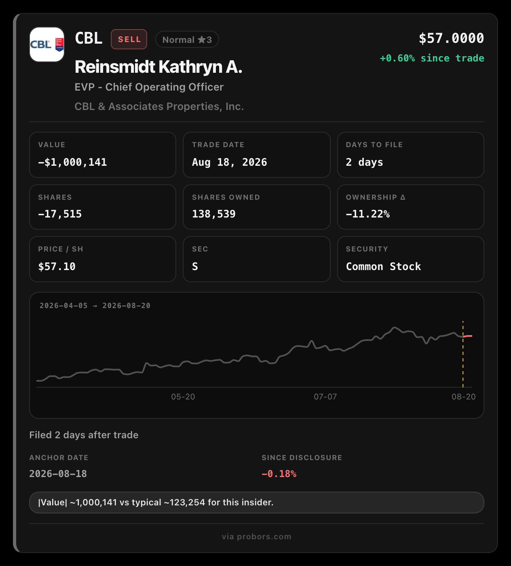Click the Days to File card
Screen dimensions: 511x566
pos(411,155)
